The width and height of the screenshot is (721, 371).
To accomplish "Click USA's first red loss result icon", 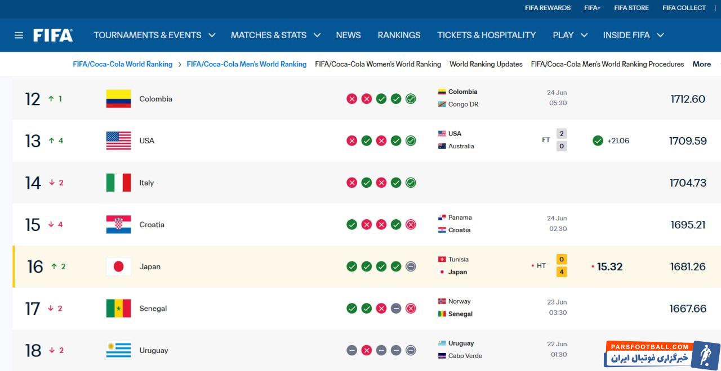I will point(352,141).
